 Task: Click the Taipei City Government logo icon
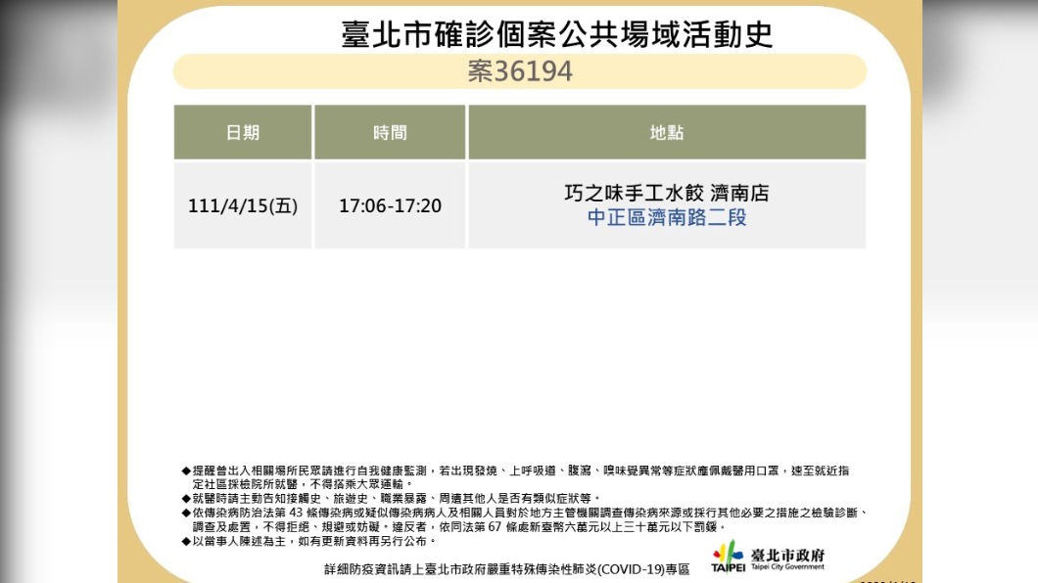click(x=729, y=556)
